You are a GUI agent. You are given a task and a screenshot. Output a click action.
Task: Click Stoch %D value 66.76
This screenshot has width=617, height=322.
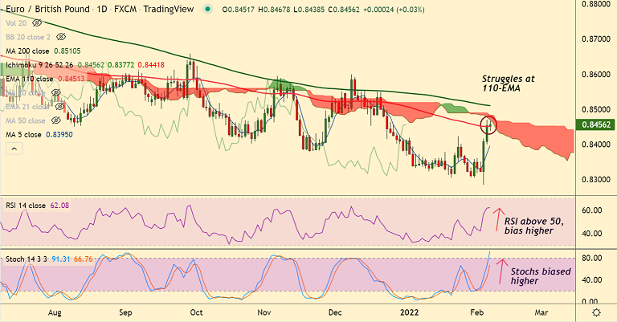click(x=83, y=259)
